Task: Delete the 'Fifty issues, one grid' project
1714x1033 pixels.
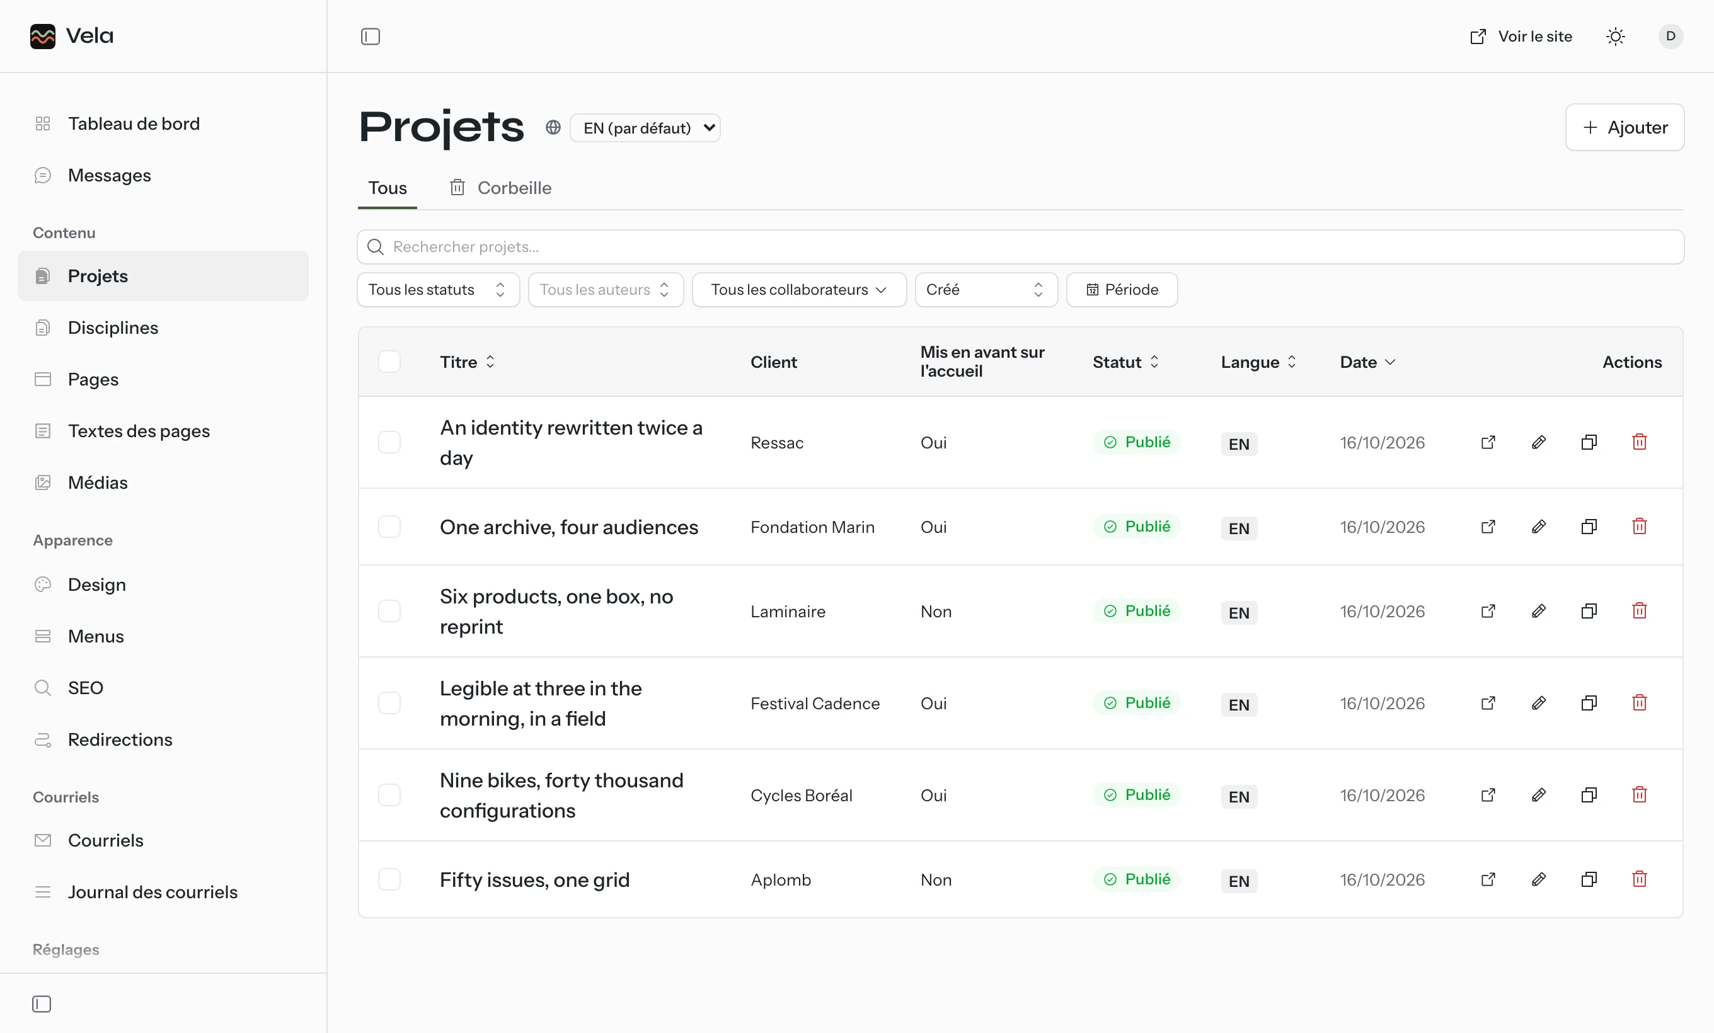Action: tap(1640, 880)
